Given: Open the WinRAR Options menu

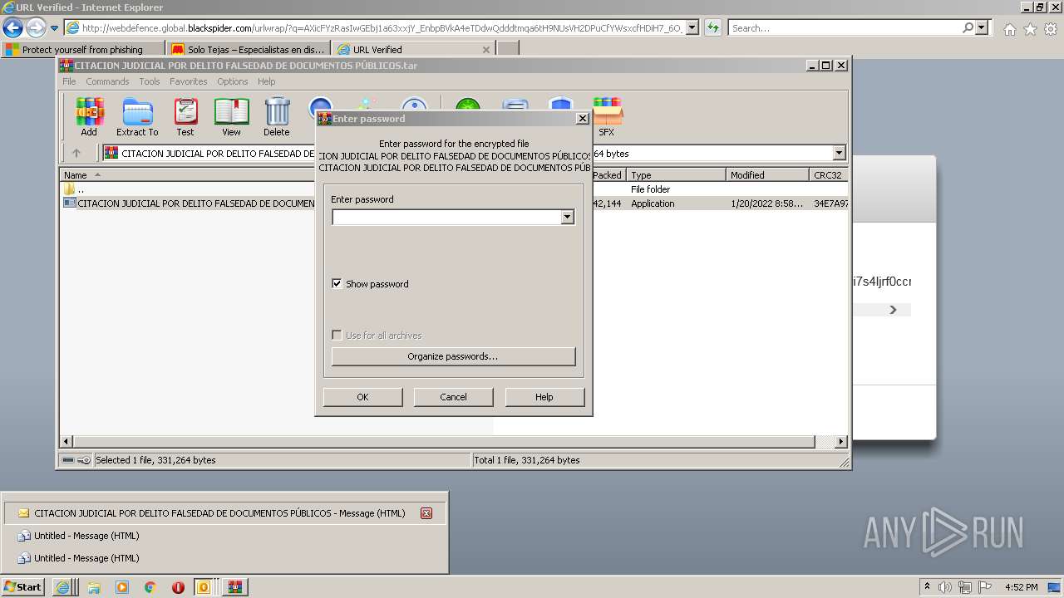Looking at the screenshot, I should [x=233, y=81].
